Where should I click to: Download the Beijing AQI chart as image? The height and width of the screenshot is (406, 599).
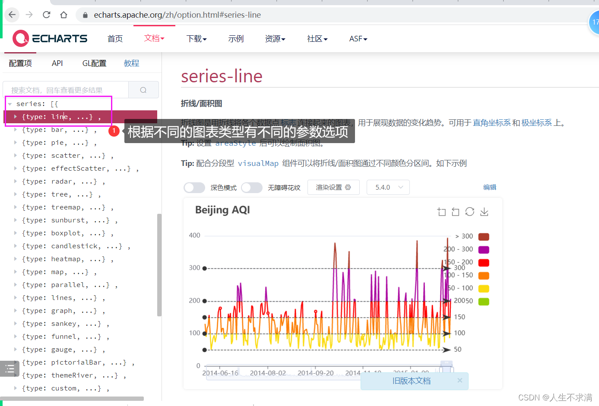tap(484, 212)
